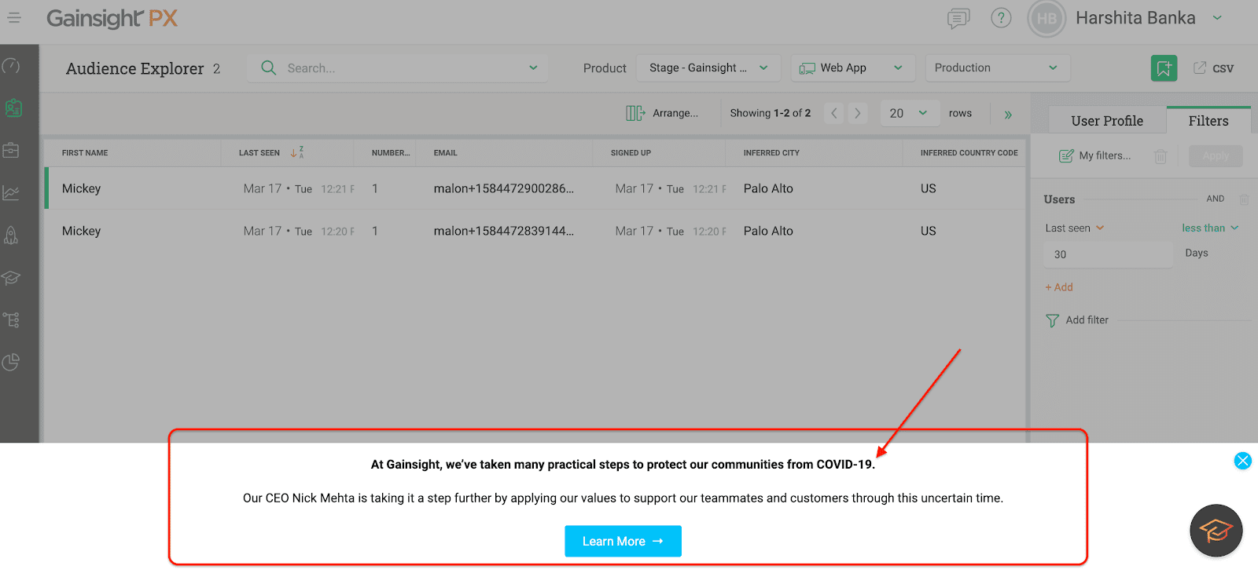This screenshot has width=1258, height=573.
Task: Close the COVID-19 banner
Action: 1242,461
